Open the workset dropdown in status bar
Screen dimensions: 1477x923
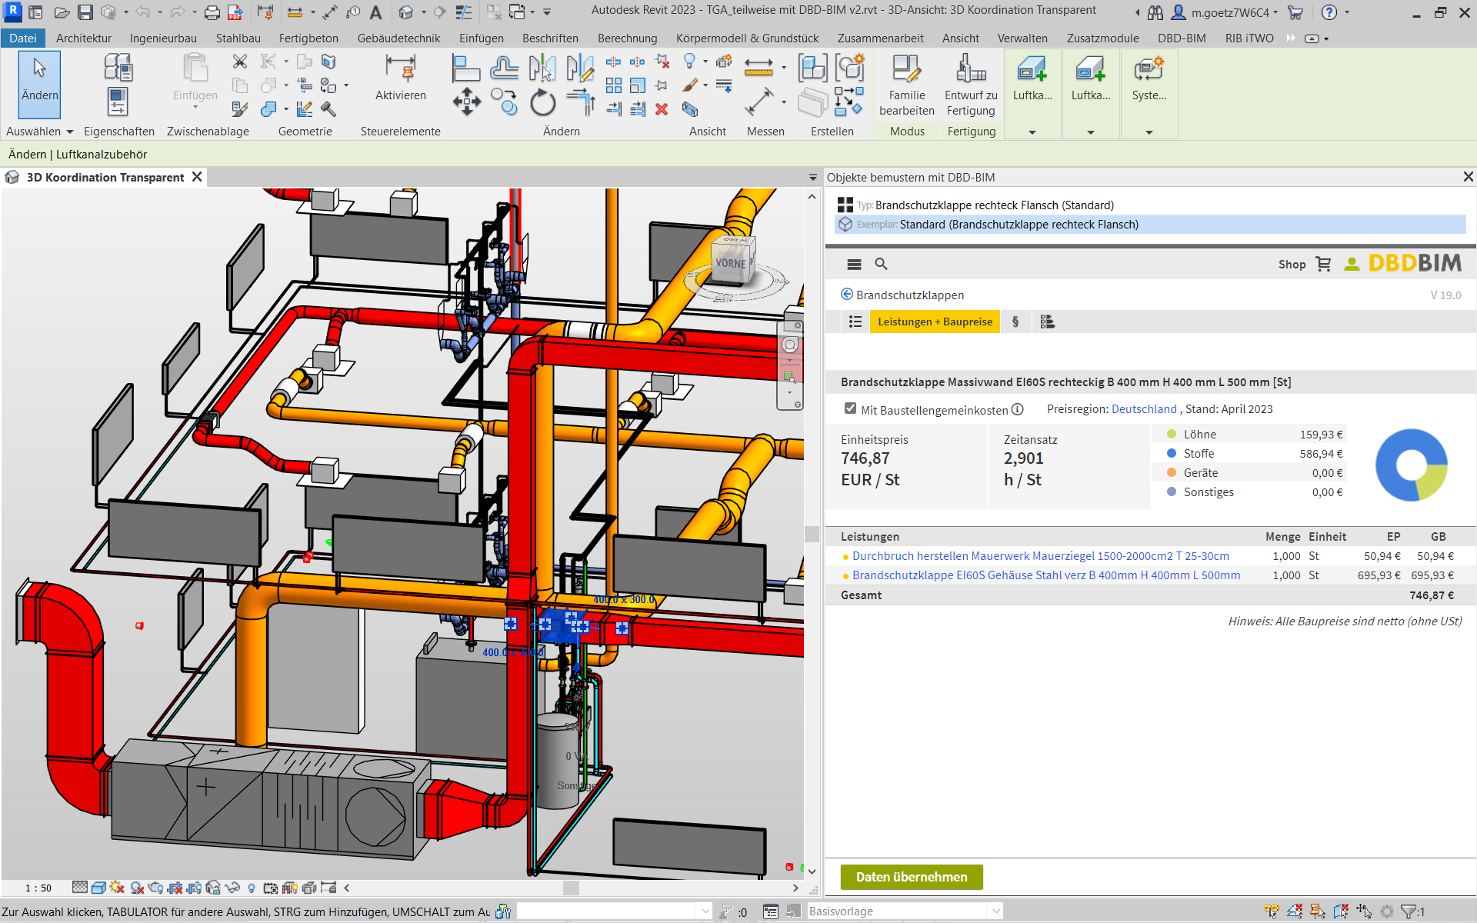point(705,911)
